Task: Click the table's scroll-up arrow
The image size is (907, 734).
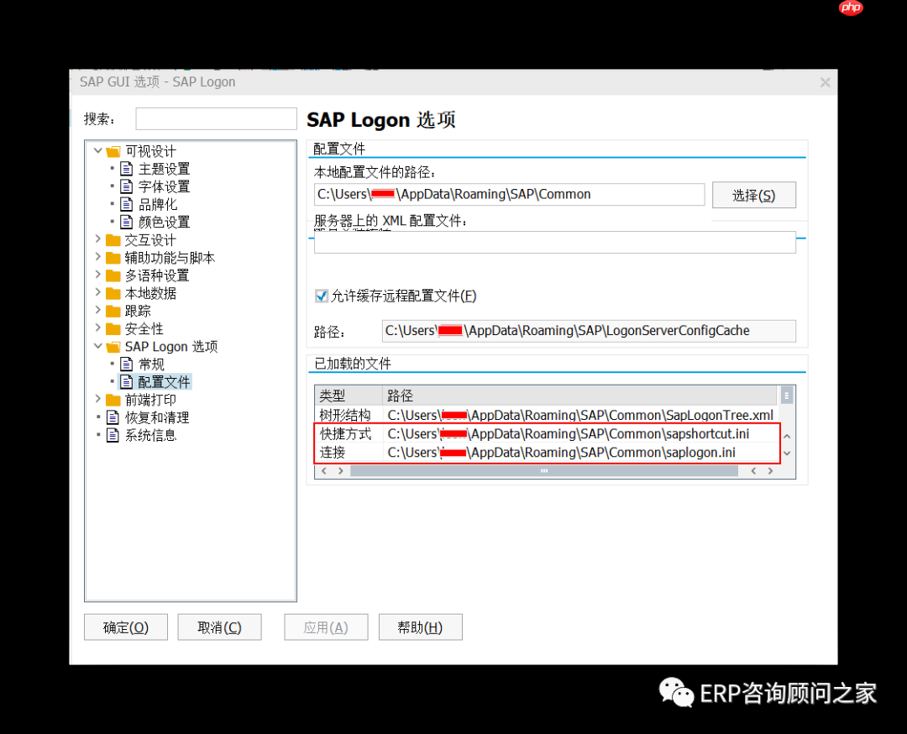Action: 787,436
